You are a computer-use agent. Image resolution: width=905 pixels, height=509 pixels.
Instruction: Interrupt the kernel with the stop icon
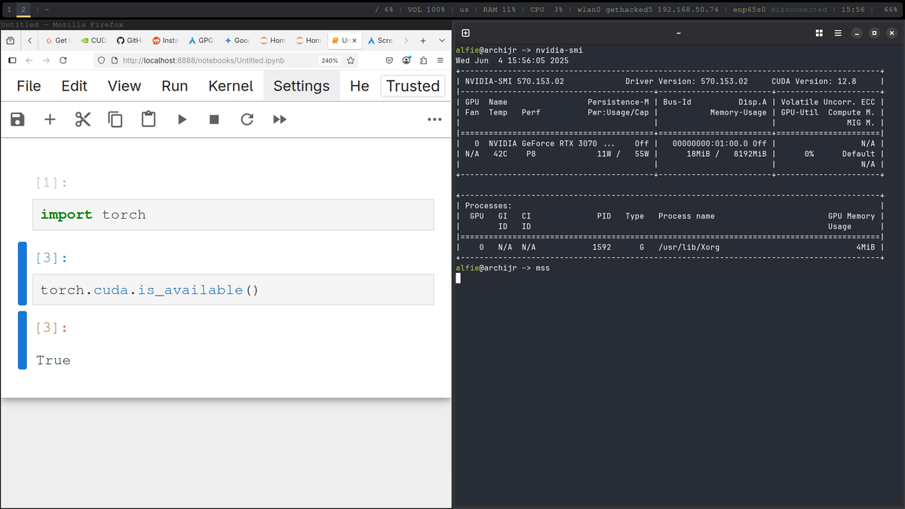tap(214, 119)
